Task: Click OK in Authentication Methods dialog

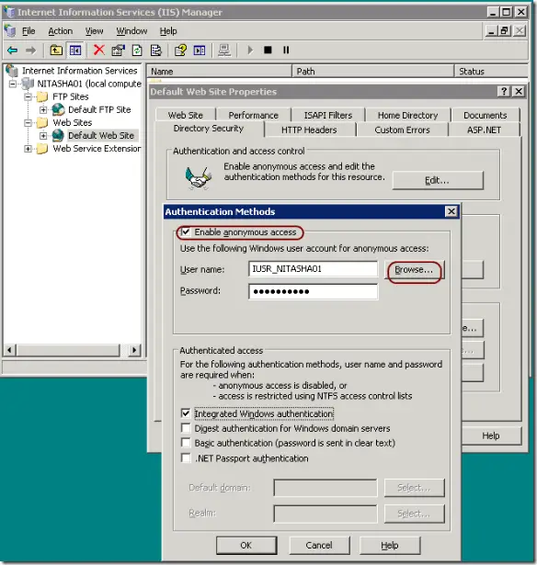Action: pyautogui.click(x=246, y=545)
